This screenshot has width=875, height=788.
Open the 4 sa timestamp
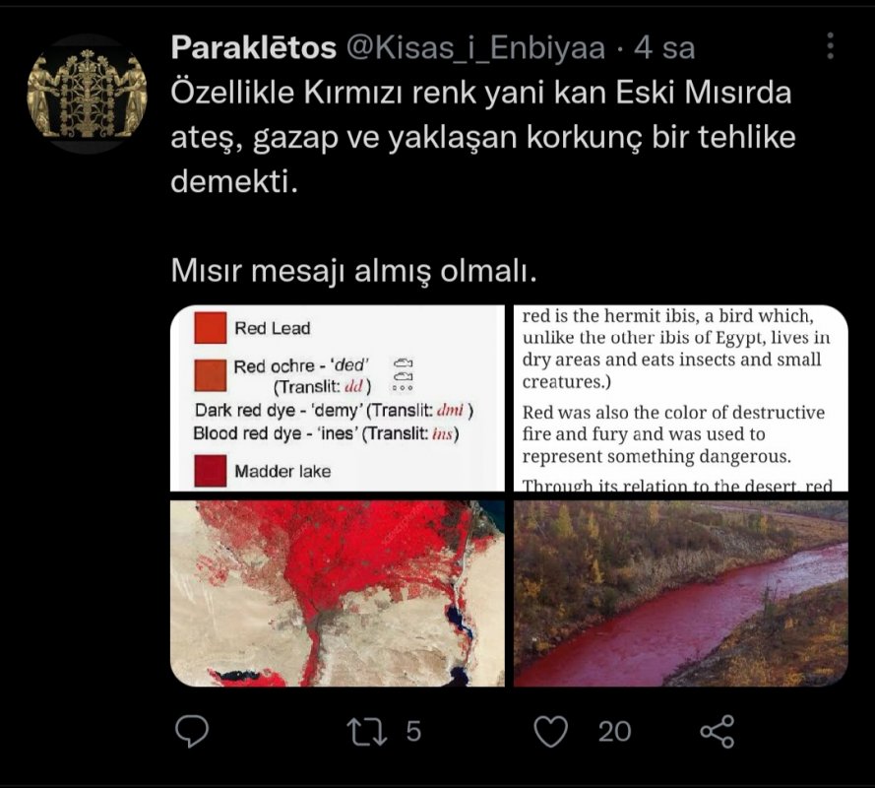pos(664,48)
